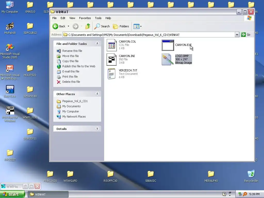Go up one folder level

[88, 26]
